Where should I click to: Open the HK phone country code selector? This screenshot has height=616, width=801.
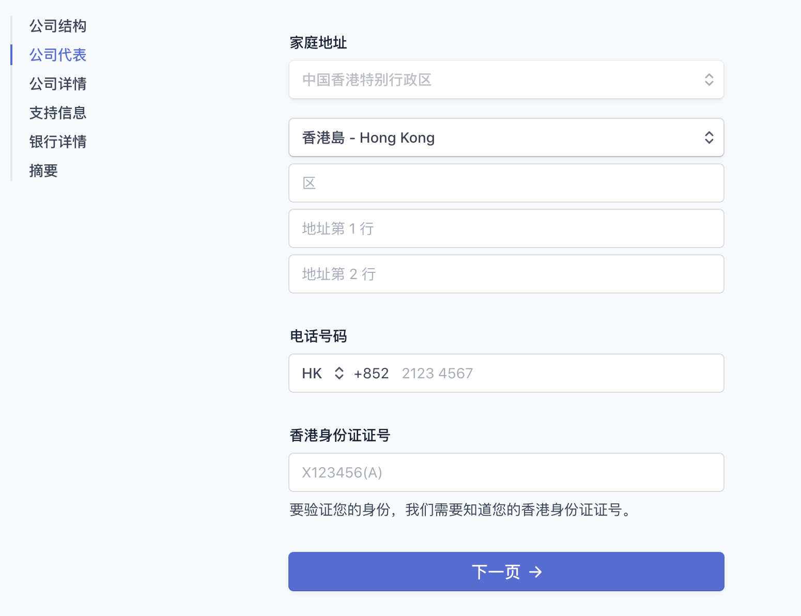pos(321,373)
